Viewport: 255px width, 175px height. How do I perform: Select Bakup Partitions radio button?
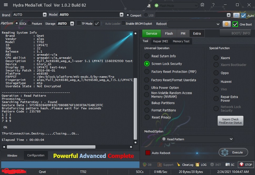pyautogui.click(x=147, y=103)
